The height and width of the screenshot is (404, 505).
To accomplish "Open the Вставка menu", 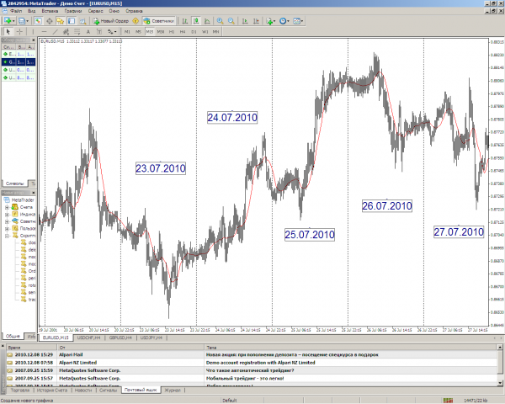I will click(50, 11).
